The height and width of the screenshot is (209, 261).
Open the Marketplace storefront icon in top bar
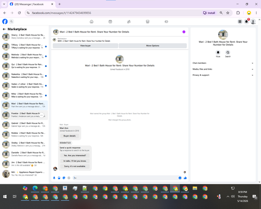click(x=148, y=21)
